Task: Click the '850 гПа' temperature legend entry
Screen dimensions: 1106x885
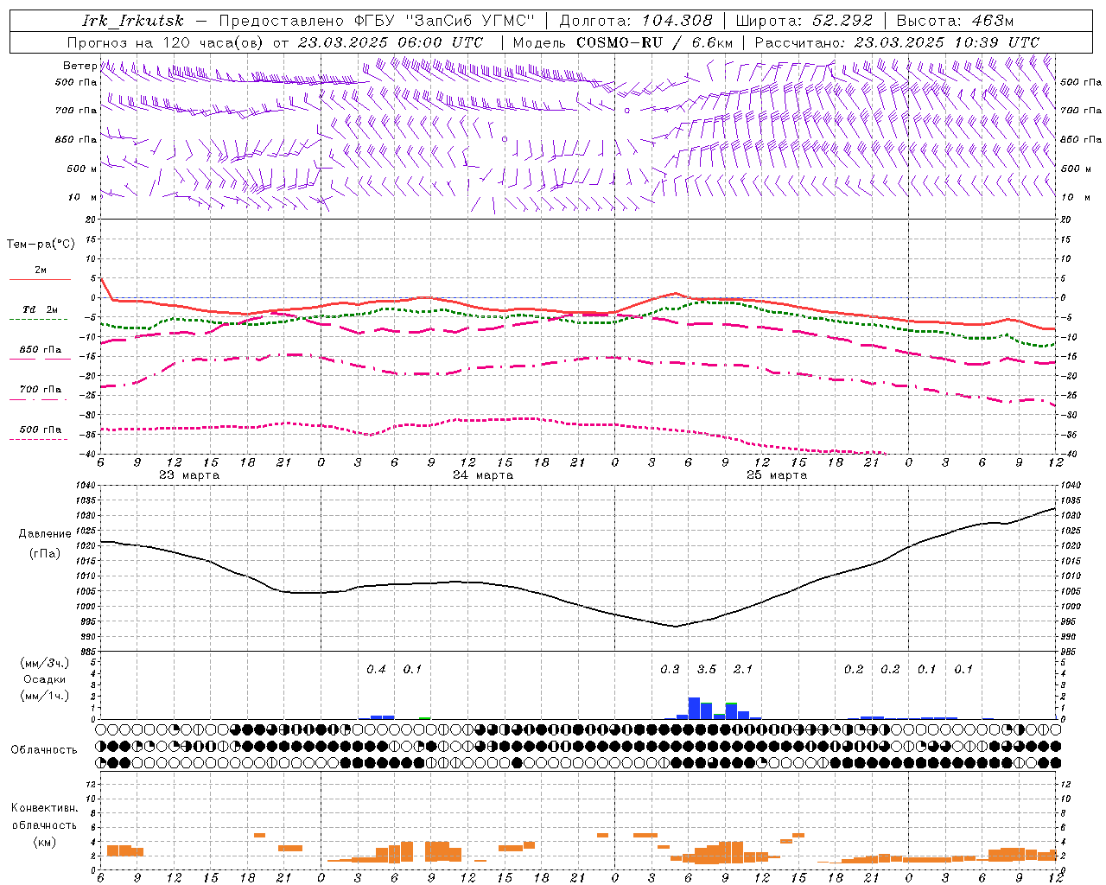Action: (41, 350)
